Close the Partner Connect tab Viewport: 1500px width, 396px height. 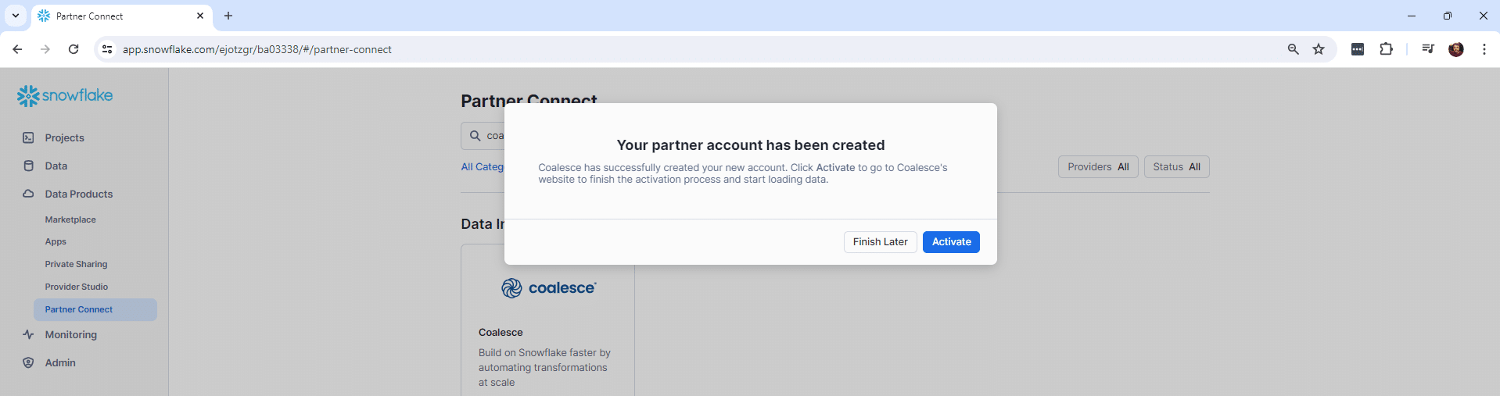[200, 16]
